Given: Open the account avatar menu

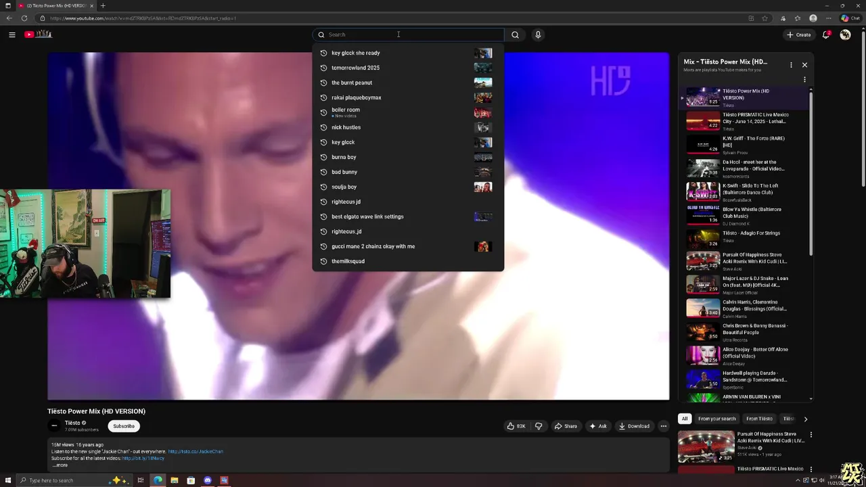Looking at the screenshot, I should point(845,34).
